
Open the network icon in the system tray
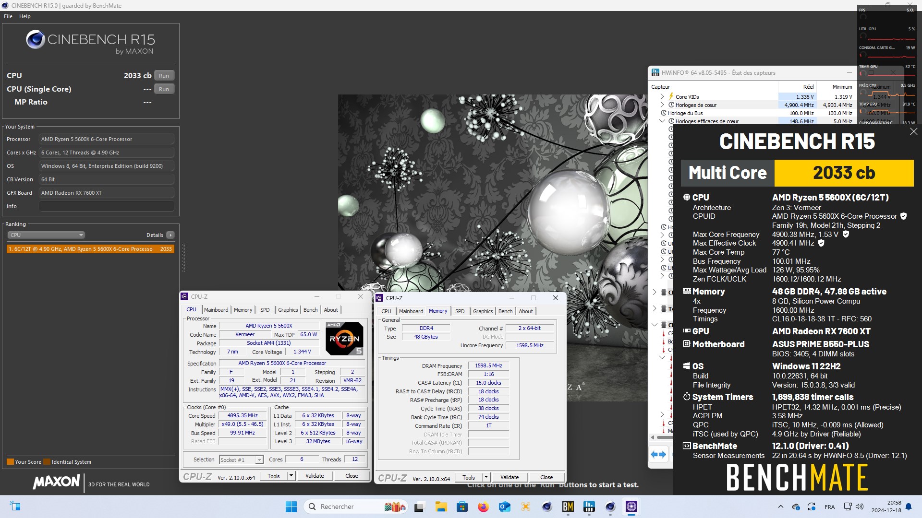point(848,506)
